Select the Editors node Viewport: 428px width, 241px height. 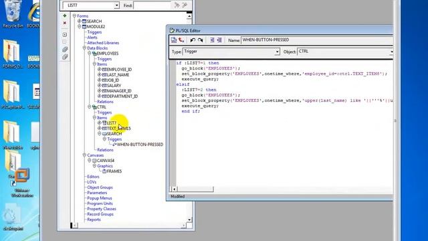tap(93, 177)
